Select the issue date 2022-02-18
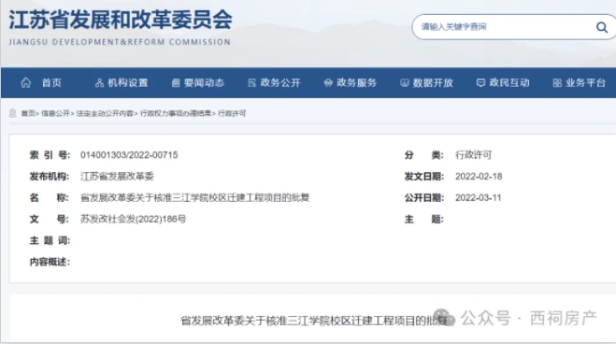Image resolution: width=616 pixels, height=344 pixels. tap(479, 177)
